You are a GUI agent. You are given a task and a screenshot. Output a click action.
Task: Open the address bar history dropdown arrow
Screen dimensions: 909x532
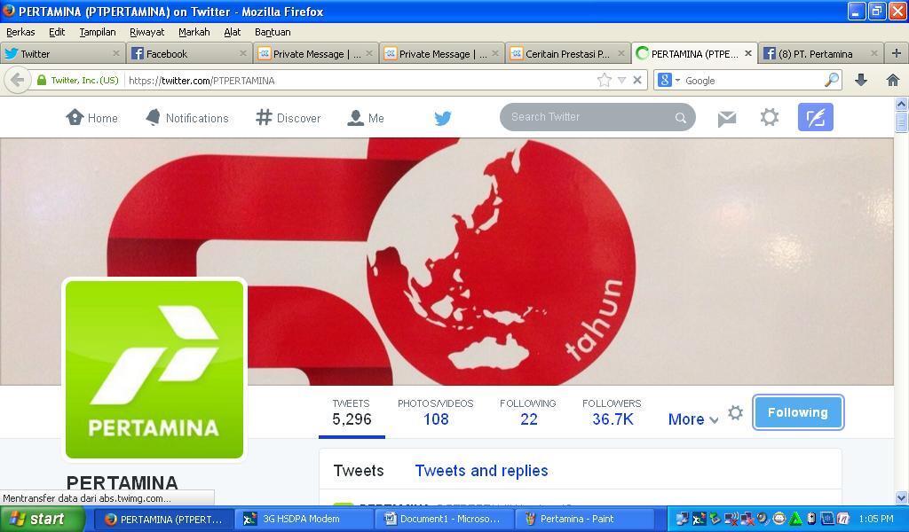point(621,80)
